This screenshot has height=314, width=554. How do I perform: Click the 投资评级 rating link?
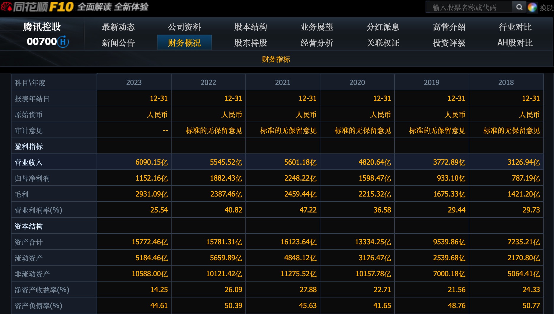(449, 43)
